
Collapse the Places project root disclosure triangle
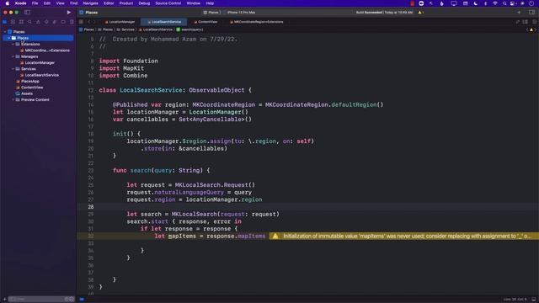click(x=5, y=32)
